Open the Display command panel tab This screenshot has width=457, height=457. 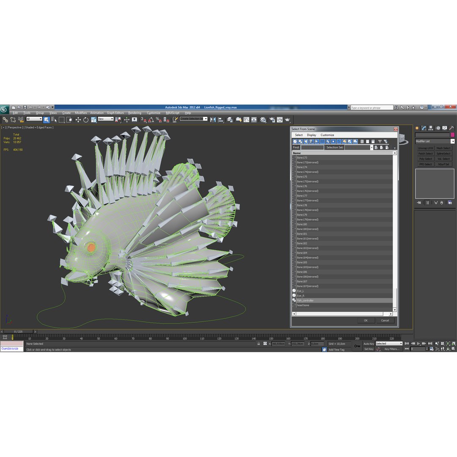pyautogui.click(x=444, y=128)
